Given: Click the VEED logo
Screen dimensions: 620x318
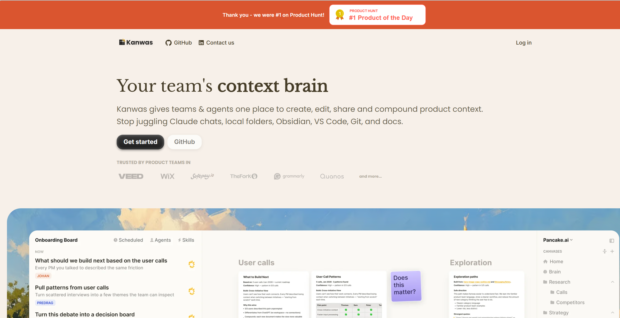Looking at the screenshot, I should (x=131, y=176).
